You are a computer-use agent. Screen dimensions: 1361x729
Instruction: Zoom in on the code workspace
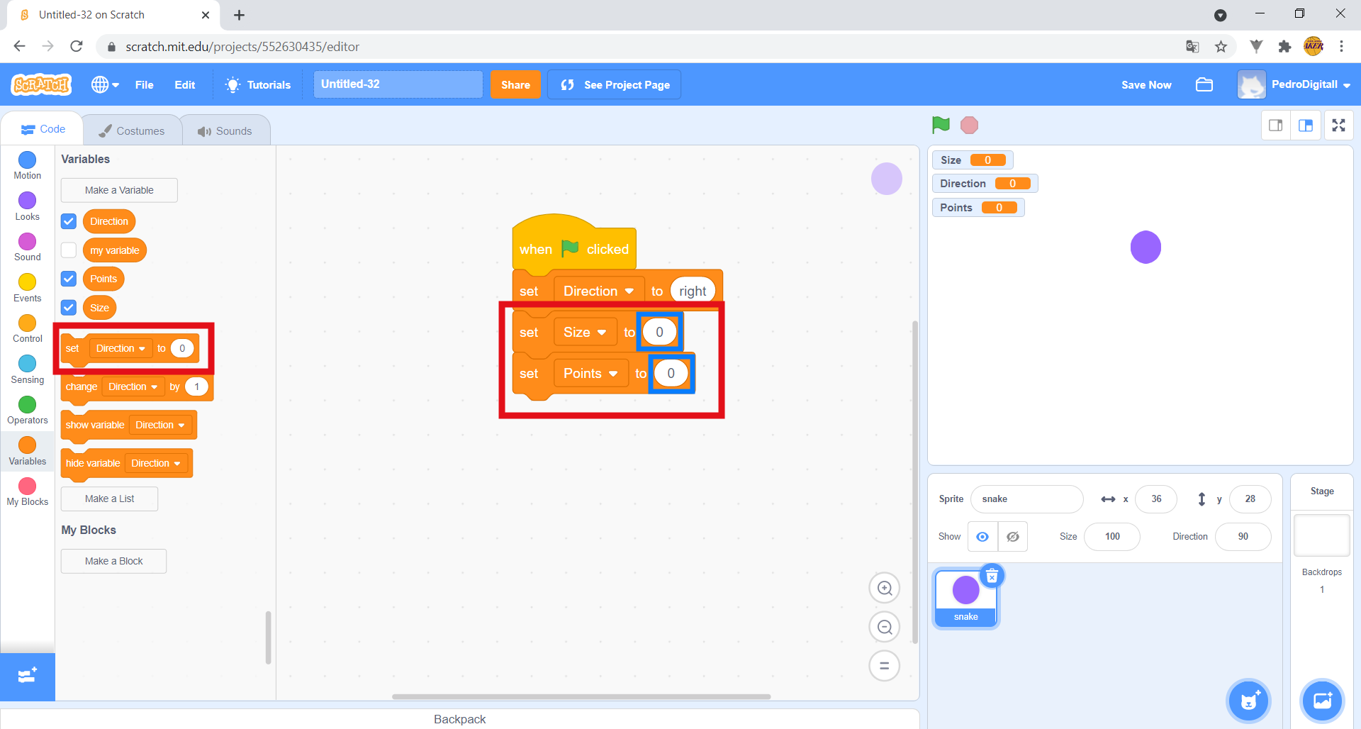click(885, 588)
